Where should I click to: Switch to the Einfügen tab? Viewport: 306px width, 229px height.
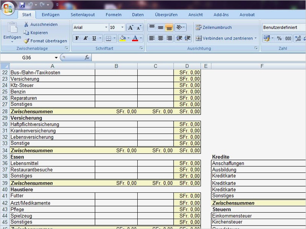(x=50, y=15)
